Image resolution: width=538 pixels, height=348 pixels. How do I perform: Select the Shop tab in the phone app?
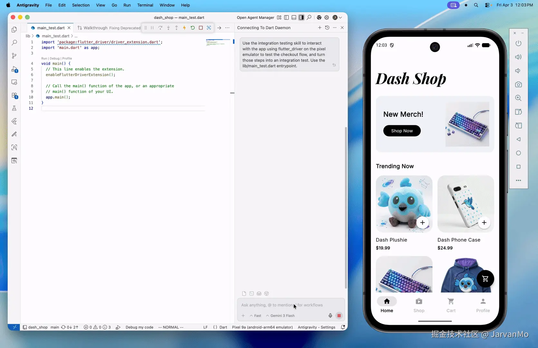click(x=419, y=305)
